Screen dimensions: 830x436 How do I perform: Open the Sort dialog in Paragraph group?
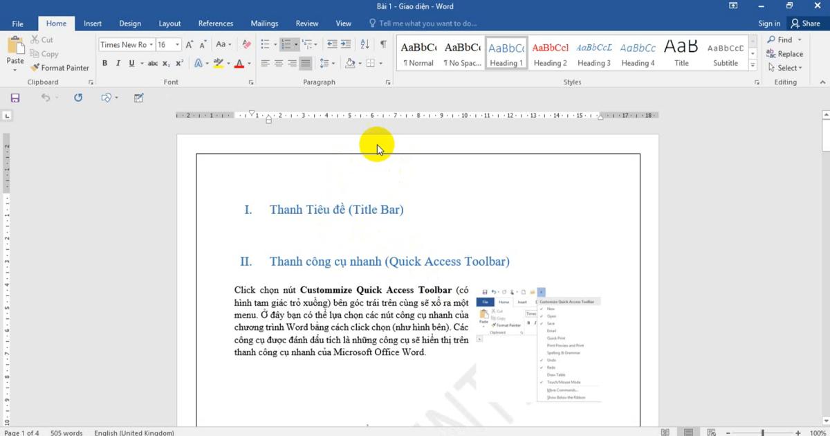pyautogui.click(x=365, y=44)
